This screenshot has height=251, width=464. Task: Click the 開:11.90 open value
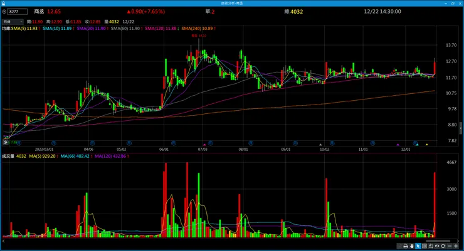(x=34, y=21)
